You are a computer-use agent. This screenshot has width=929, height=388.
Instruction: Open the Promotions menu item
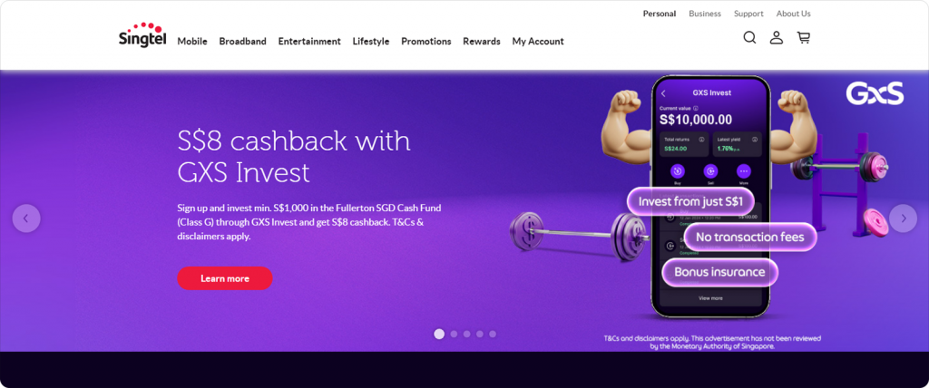[426, 42]
